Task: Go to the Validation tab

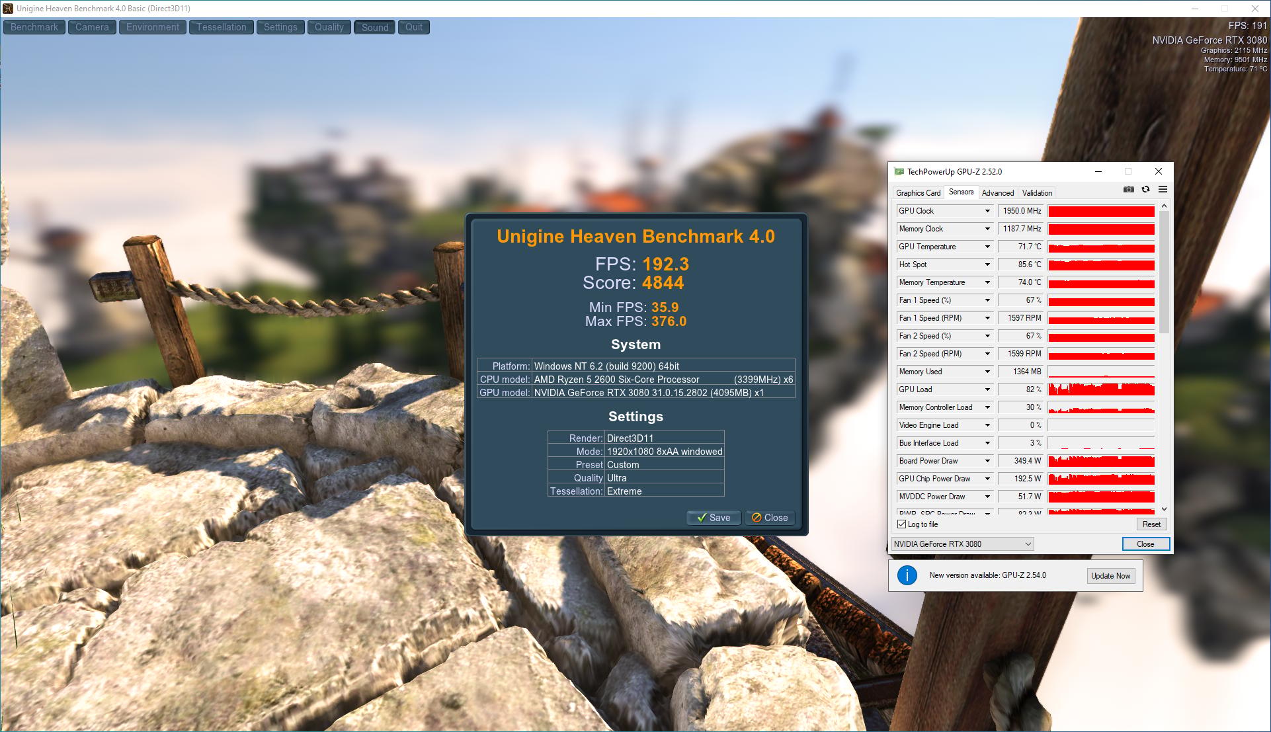Action: [x=1037, y=193]
